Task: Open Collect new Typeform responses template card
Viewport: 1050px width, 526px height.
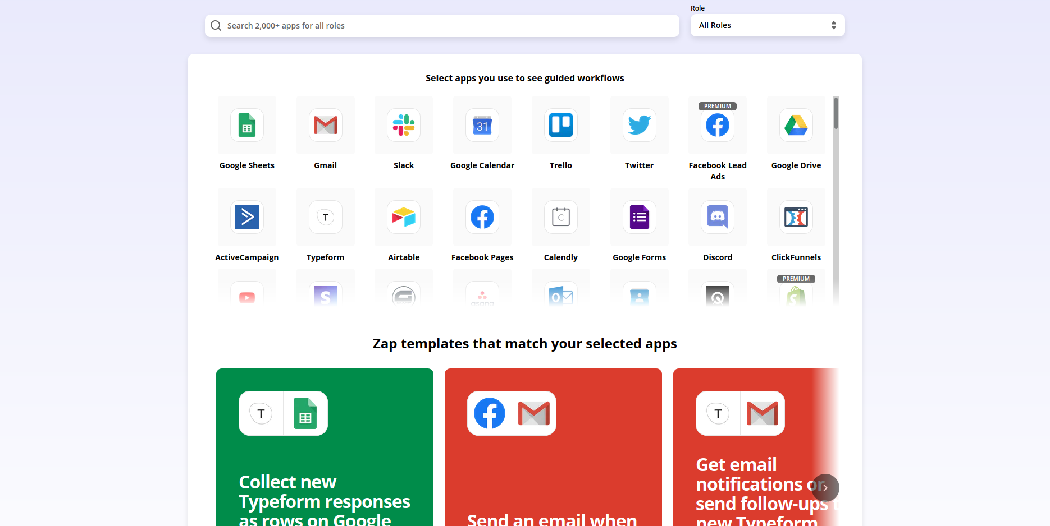Action: (x=325, y=447)
